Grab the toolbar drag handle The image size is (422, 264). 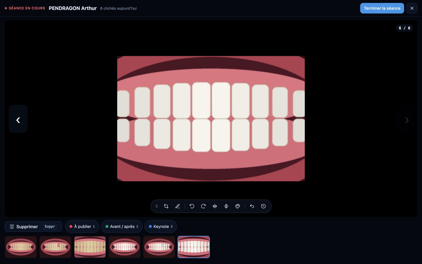157,206
